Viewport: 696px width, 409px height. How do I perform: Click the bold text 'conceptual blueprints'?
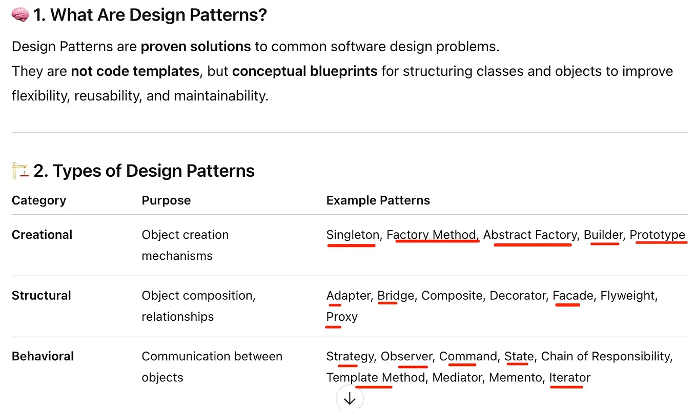point(304,71)
